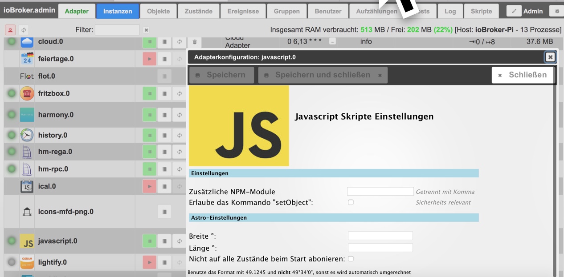Screen dimensions: 564x277
Task: Open the Objekte tab
Action: tap(158, 11)
